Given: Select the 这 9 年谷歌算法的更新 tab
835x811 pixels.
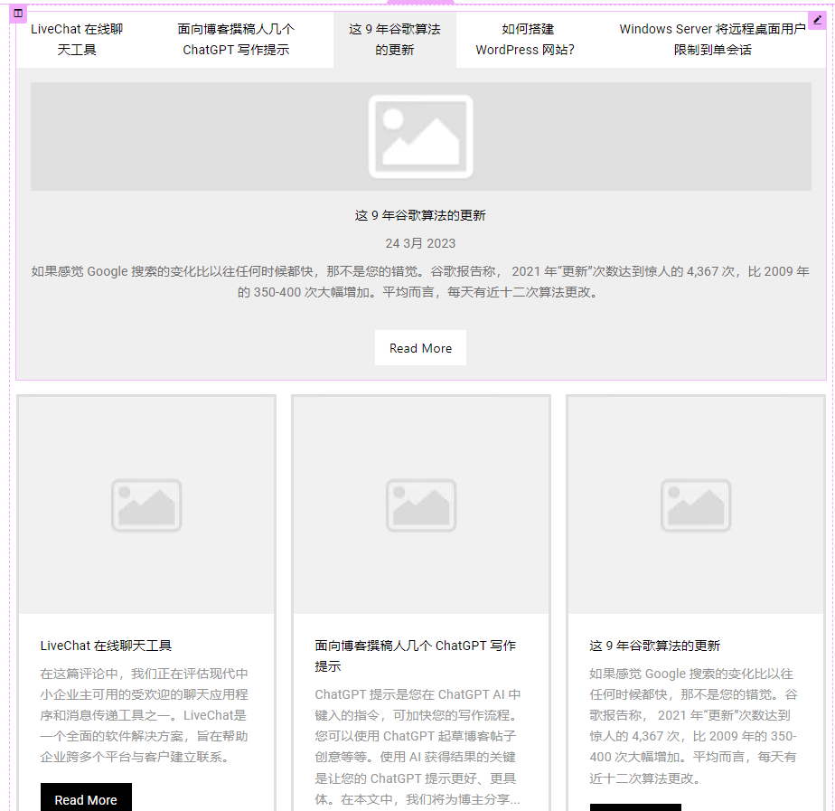Looking at the screenshot, I should (395, 40).
